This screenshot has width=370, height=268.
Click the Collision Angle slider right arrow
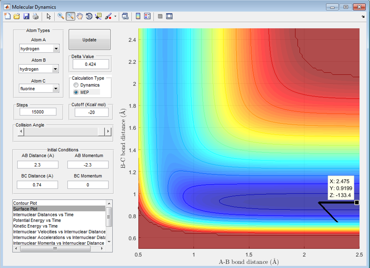[108, 132]
